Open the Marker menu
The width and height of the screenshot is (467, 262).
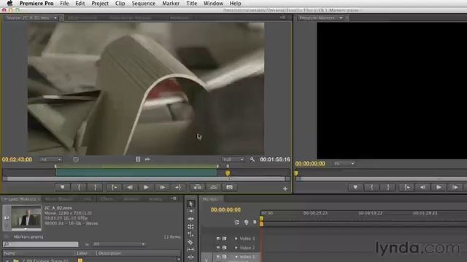171,3
